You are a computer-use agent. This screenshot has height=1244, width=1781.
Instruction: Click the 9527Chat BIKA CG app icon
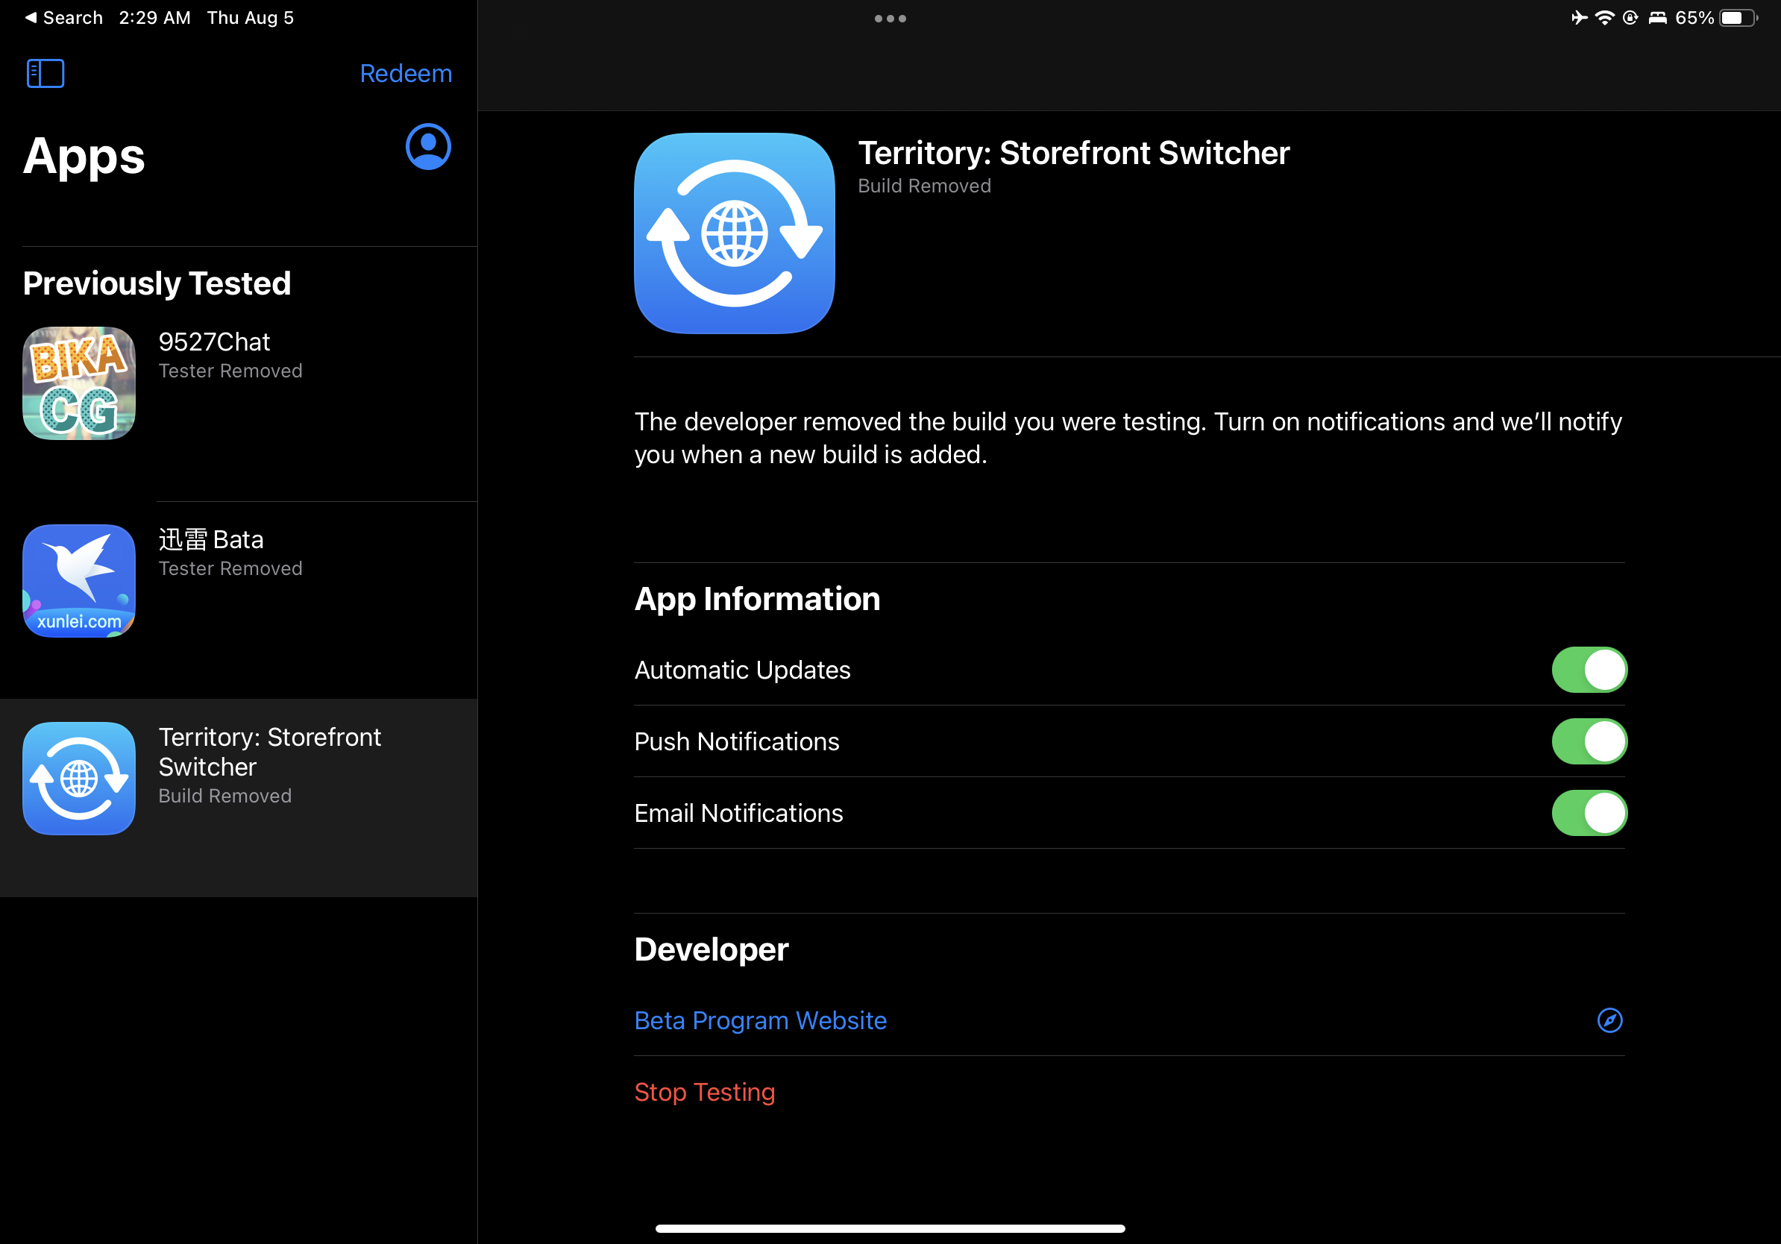click(79, 383)
